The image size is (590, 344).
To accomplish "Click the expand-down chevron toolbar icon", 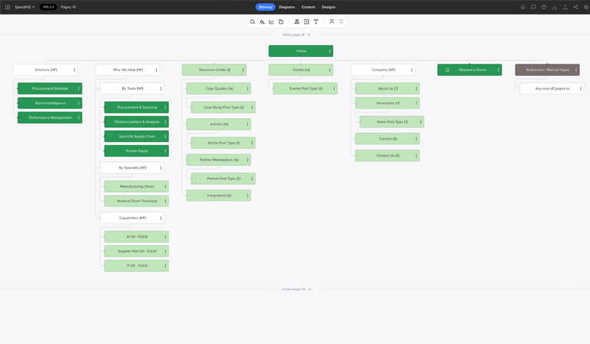I will pos(341,21).
